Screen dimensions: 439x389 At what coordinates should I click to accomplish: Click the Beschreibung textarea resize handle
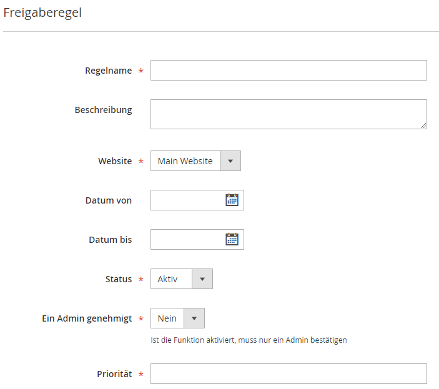click(x=423, y=126)
